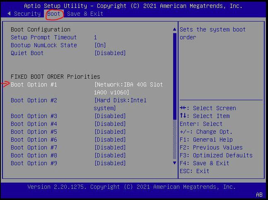Click the left arrow before Security tab
Image resolution: width=268 pixels, height=200 pixels.
tap(9, 14)
